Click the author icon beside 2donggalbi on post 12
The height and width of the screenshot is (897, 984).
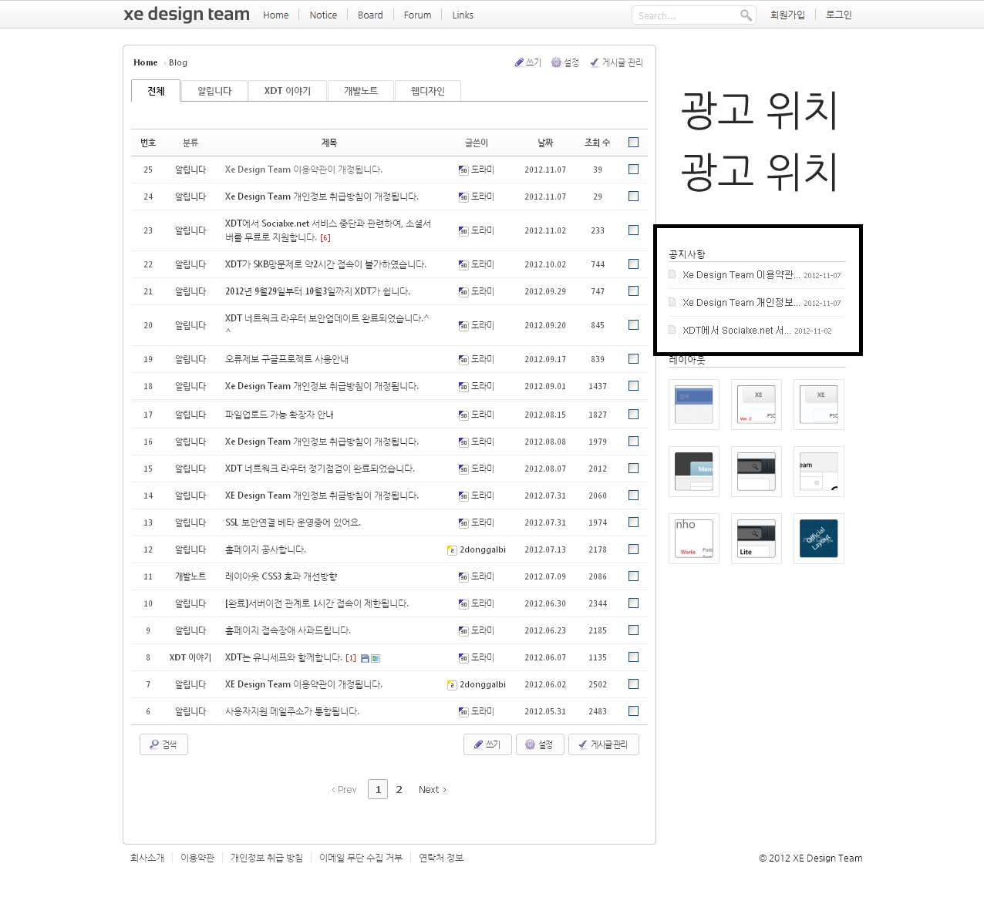click(452, 550)
